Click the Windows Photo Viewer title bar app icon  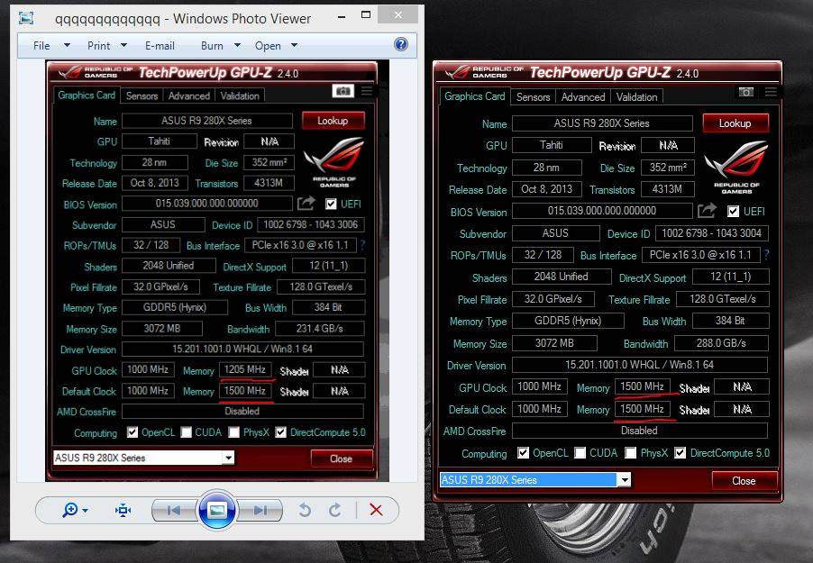pos(26,18)
